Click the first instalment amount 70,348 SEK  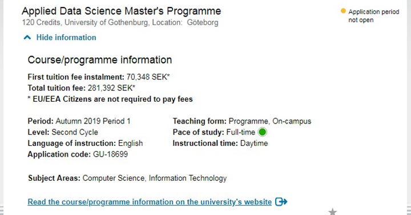[148, 77]
